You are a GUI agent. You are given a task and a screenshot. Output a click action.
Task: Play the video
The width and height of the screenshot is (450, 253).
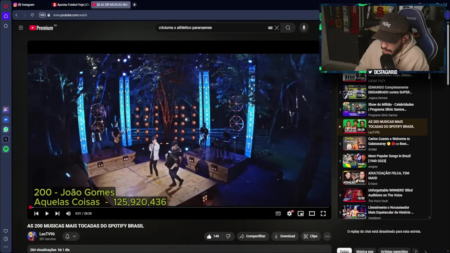[x=47, y=214]
